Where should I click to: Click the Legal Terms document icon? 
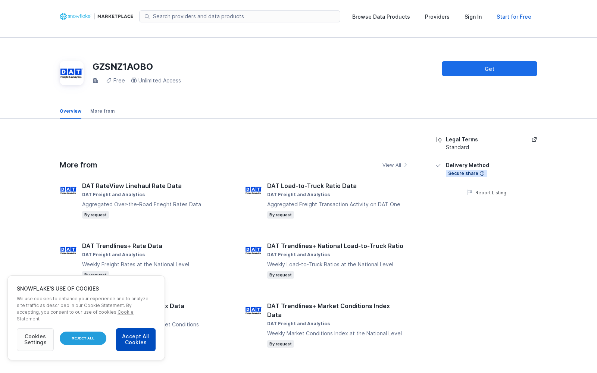(439, 140)
